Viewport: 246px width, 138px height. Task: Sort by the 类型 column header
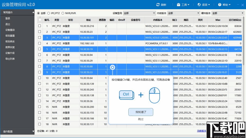tap(57, 20)
